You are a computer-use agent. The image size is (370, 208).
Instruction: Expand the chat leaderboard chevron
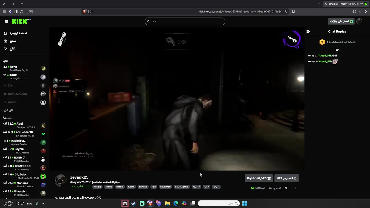pyautogui.click(x=337, y=50)
